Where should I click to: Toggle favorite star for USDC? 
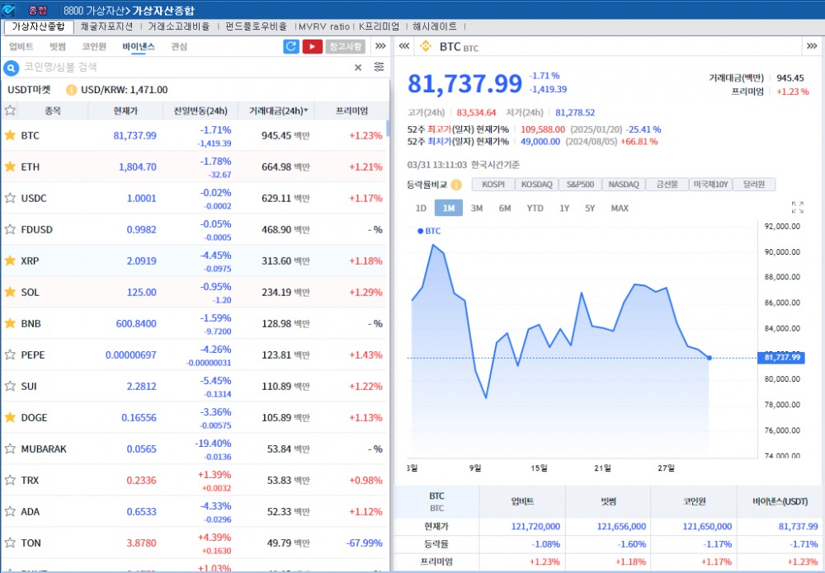pyautogui.click(x=11, y=198)
